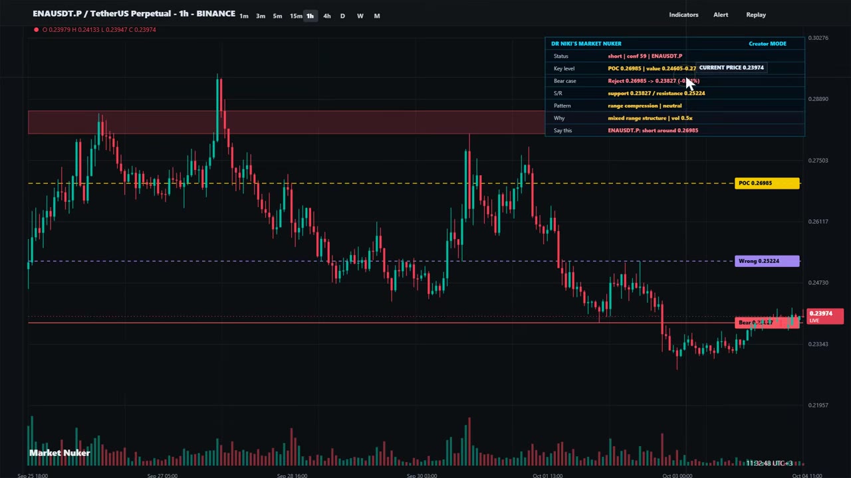The height and width of the screenshot is (478, 851).
Task: Click the 0.26117 price axis label
Action: (x=818, y=221)
